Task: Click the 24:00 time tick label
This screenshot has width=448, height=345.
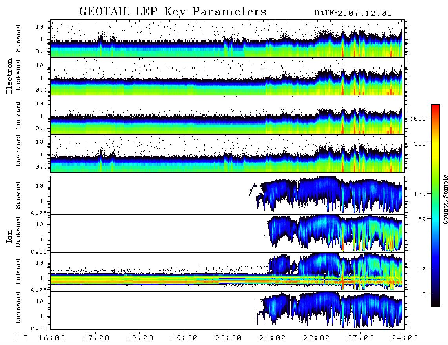Action: point(405,338)
